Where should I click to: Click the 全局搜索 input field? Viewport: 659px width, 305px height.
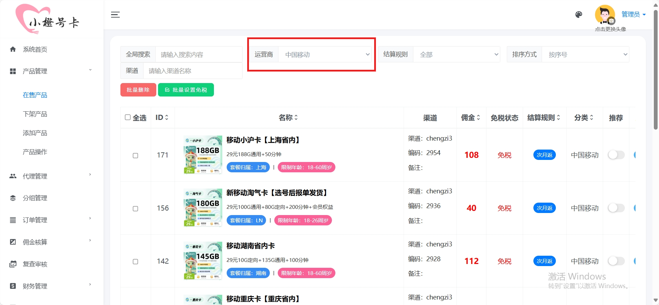point(199,54)
